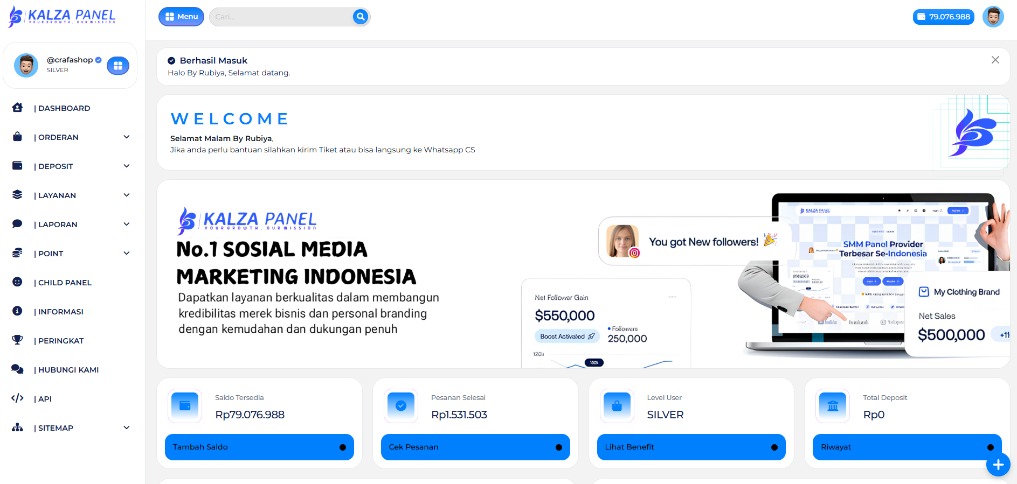Open the profile avatar in top bar
The image size is (1017, 484).
click(x=993, y=17)
